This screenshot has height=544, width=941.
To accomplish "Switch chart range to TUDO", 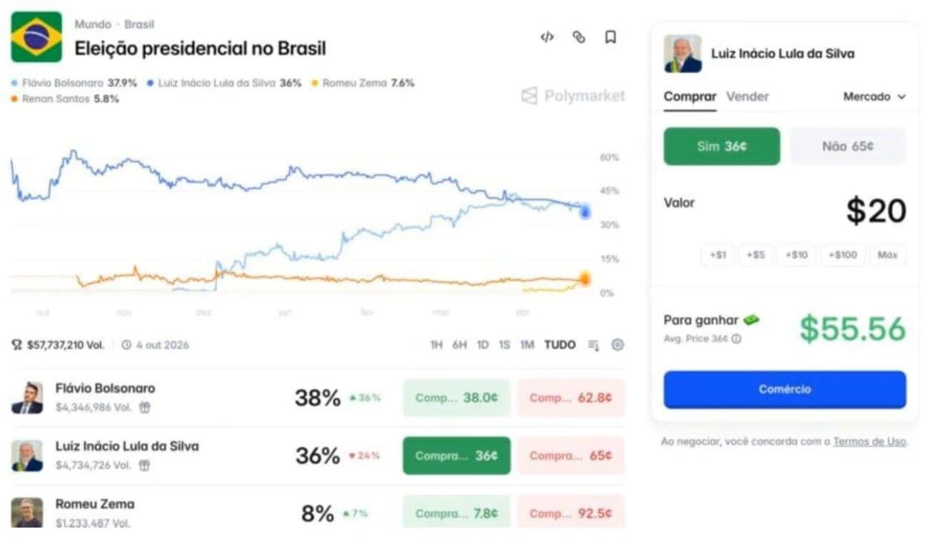I will [x=559, y=344].
